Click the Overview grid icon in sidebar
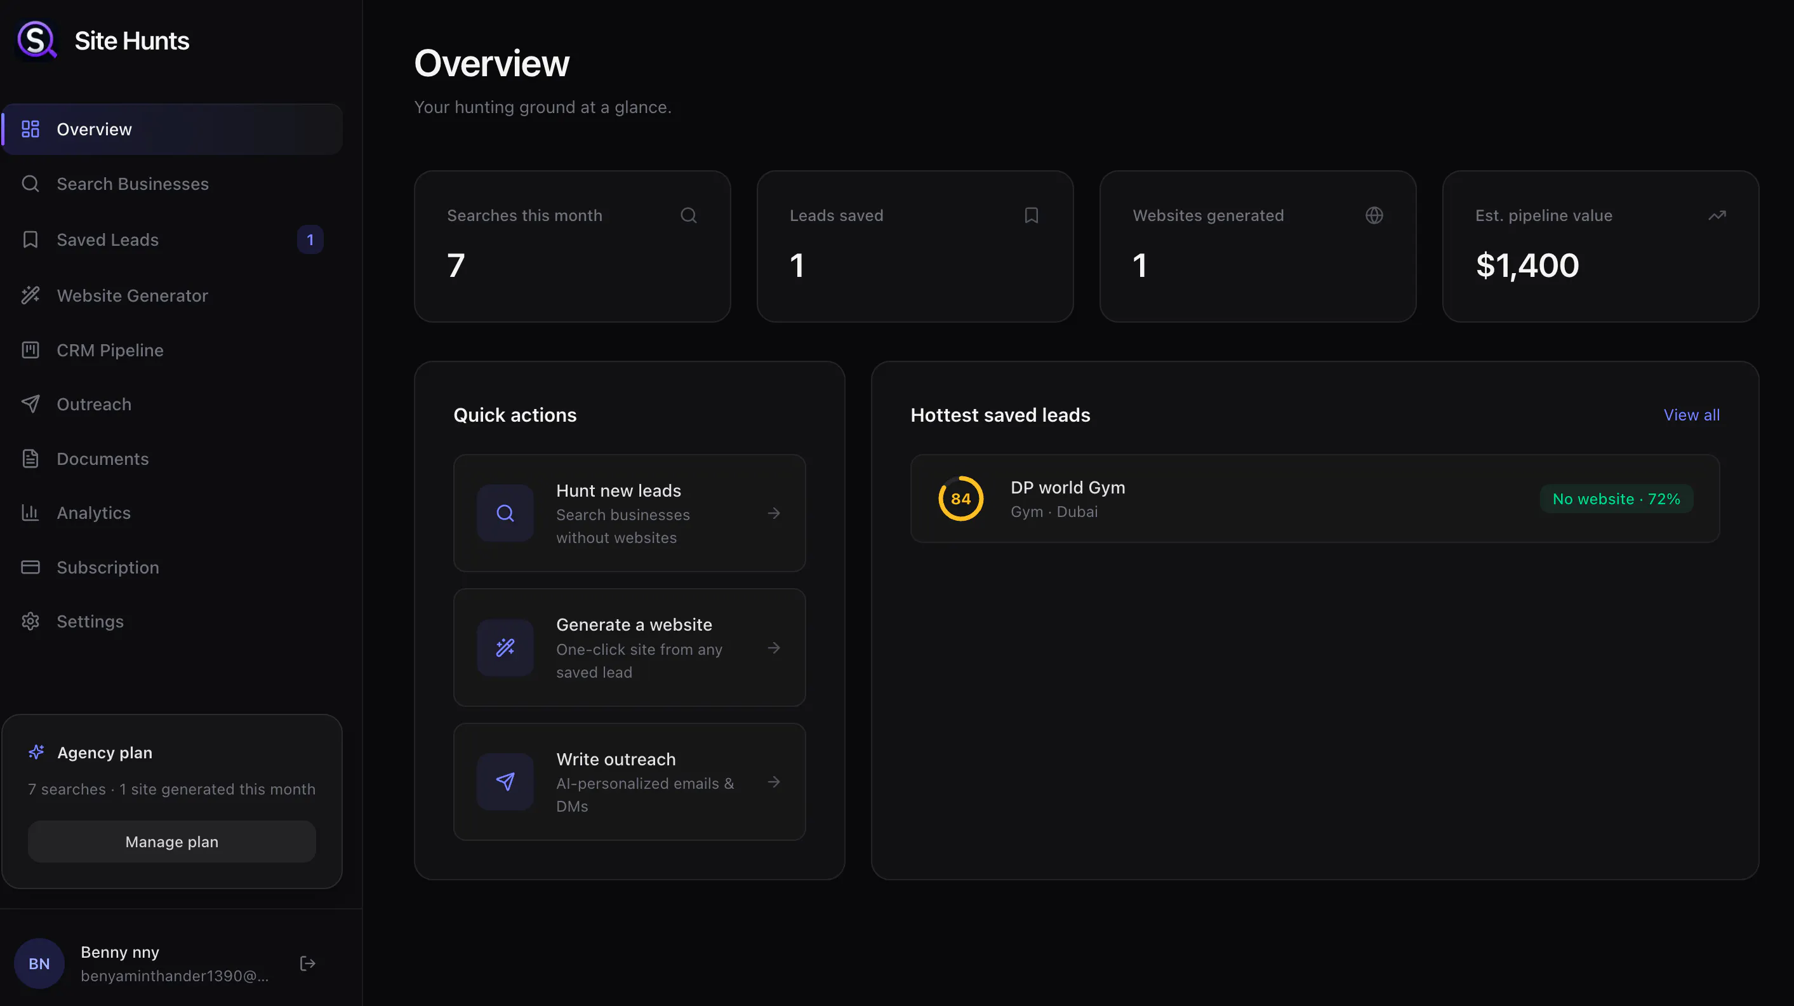This screenshot has height=1006, width=1794. (30, 129)
